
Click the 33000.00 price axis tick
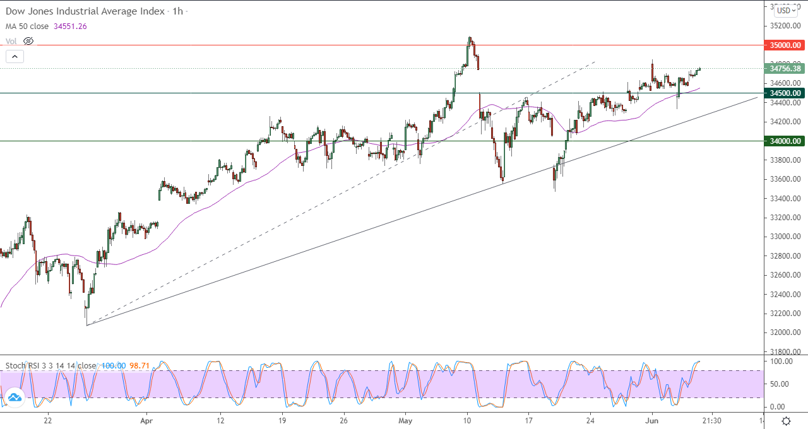[784, 237]
